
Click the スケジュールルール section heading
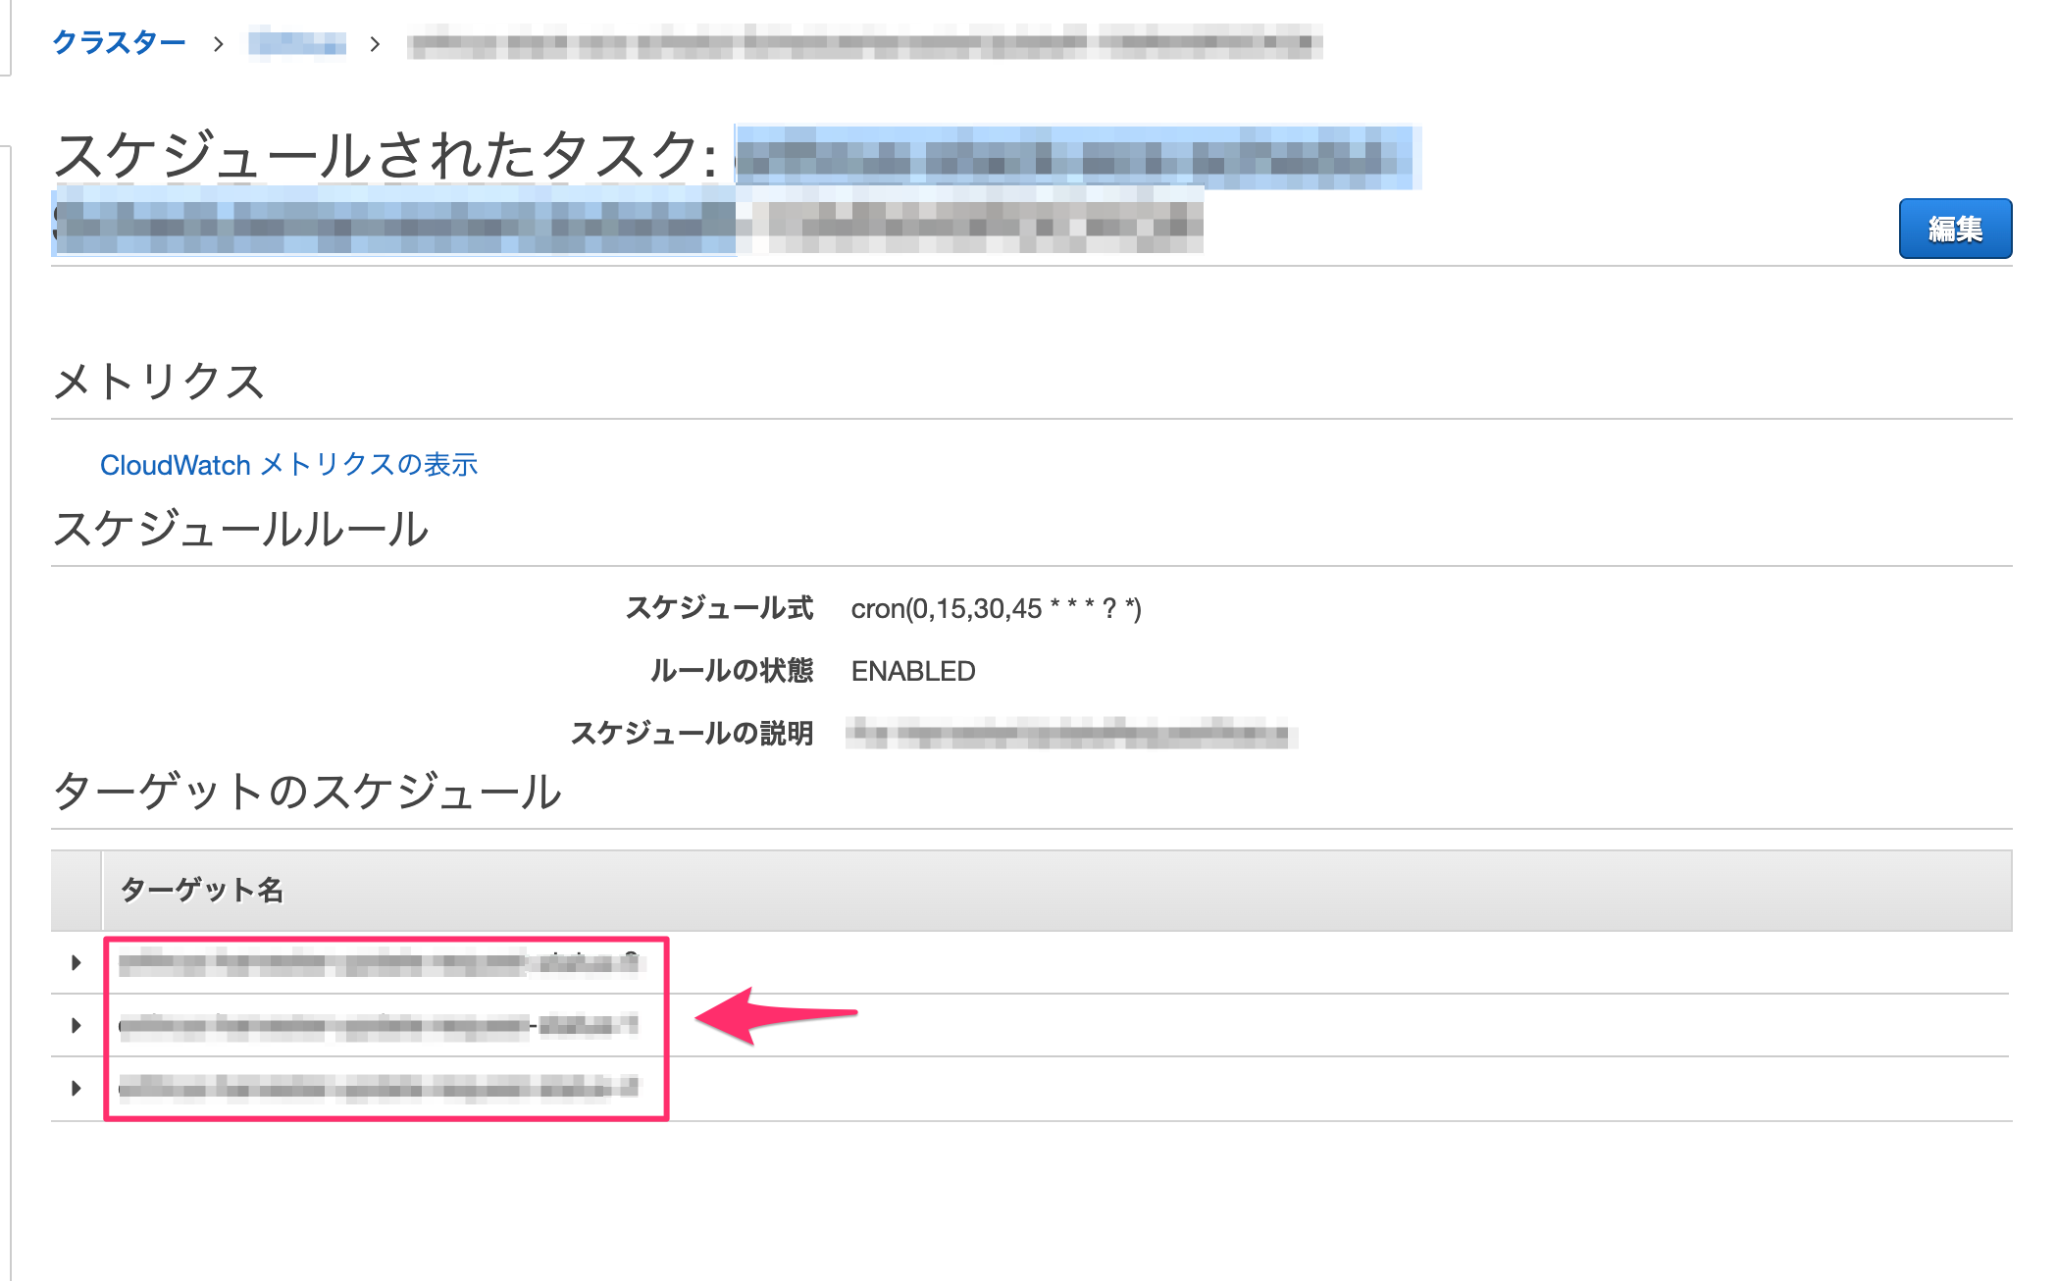(x=241, y=529)
